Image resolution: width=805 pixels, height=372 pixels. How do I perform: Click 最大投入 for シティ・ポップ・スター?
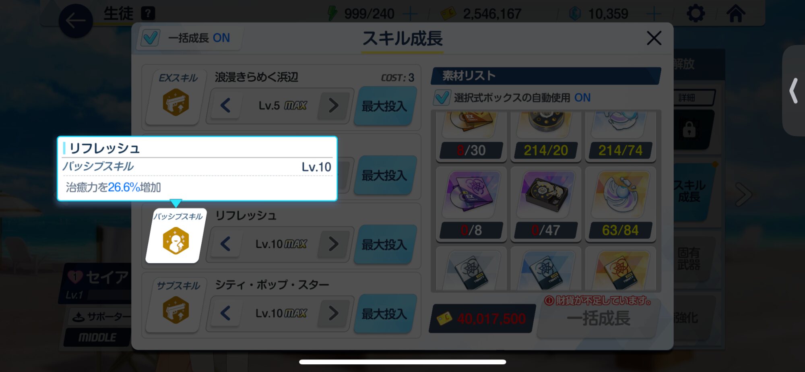tap(385, 314)
